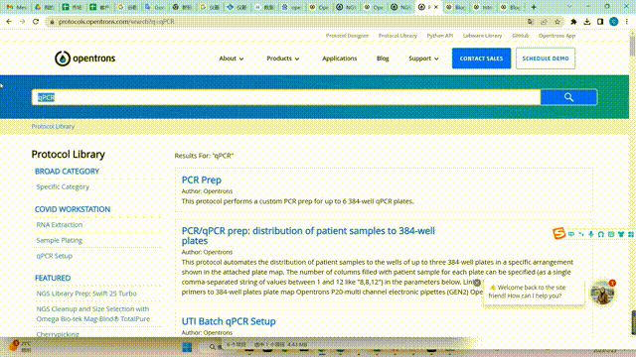This screenshot has height=357, width=636.
Task: Dismiss the chat welcome popup
Action: tap(477, 283)
